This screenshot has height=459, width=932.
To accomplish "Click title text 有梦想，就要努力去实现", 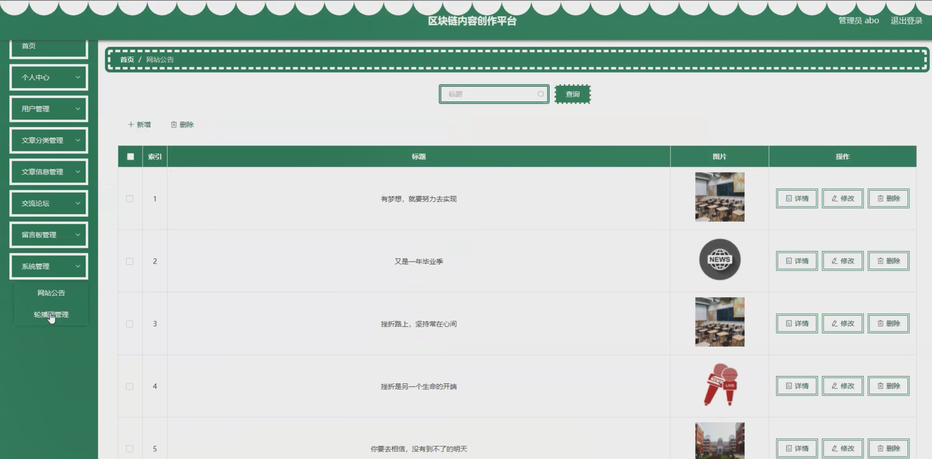I will 418,199.
